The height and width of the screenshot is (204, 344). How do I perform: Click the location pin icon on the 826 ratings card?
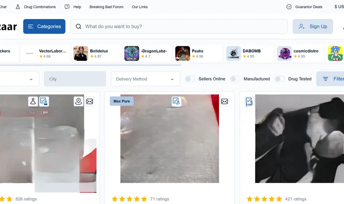pyautogui.click(x=78, y=102)
